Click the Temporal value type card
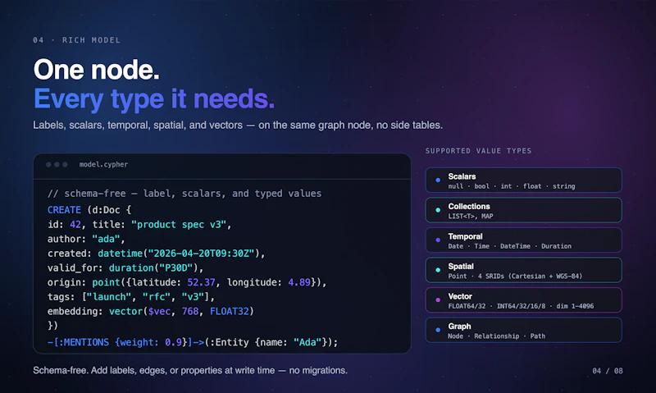Viewport: 656px width, 393px height. pyautogui.click(x=523, y=240)
